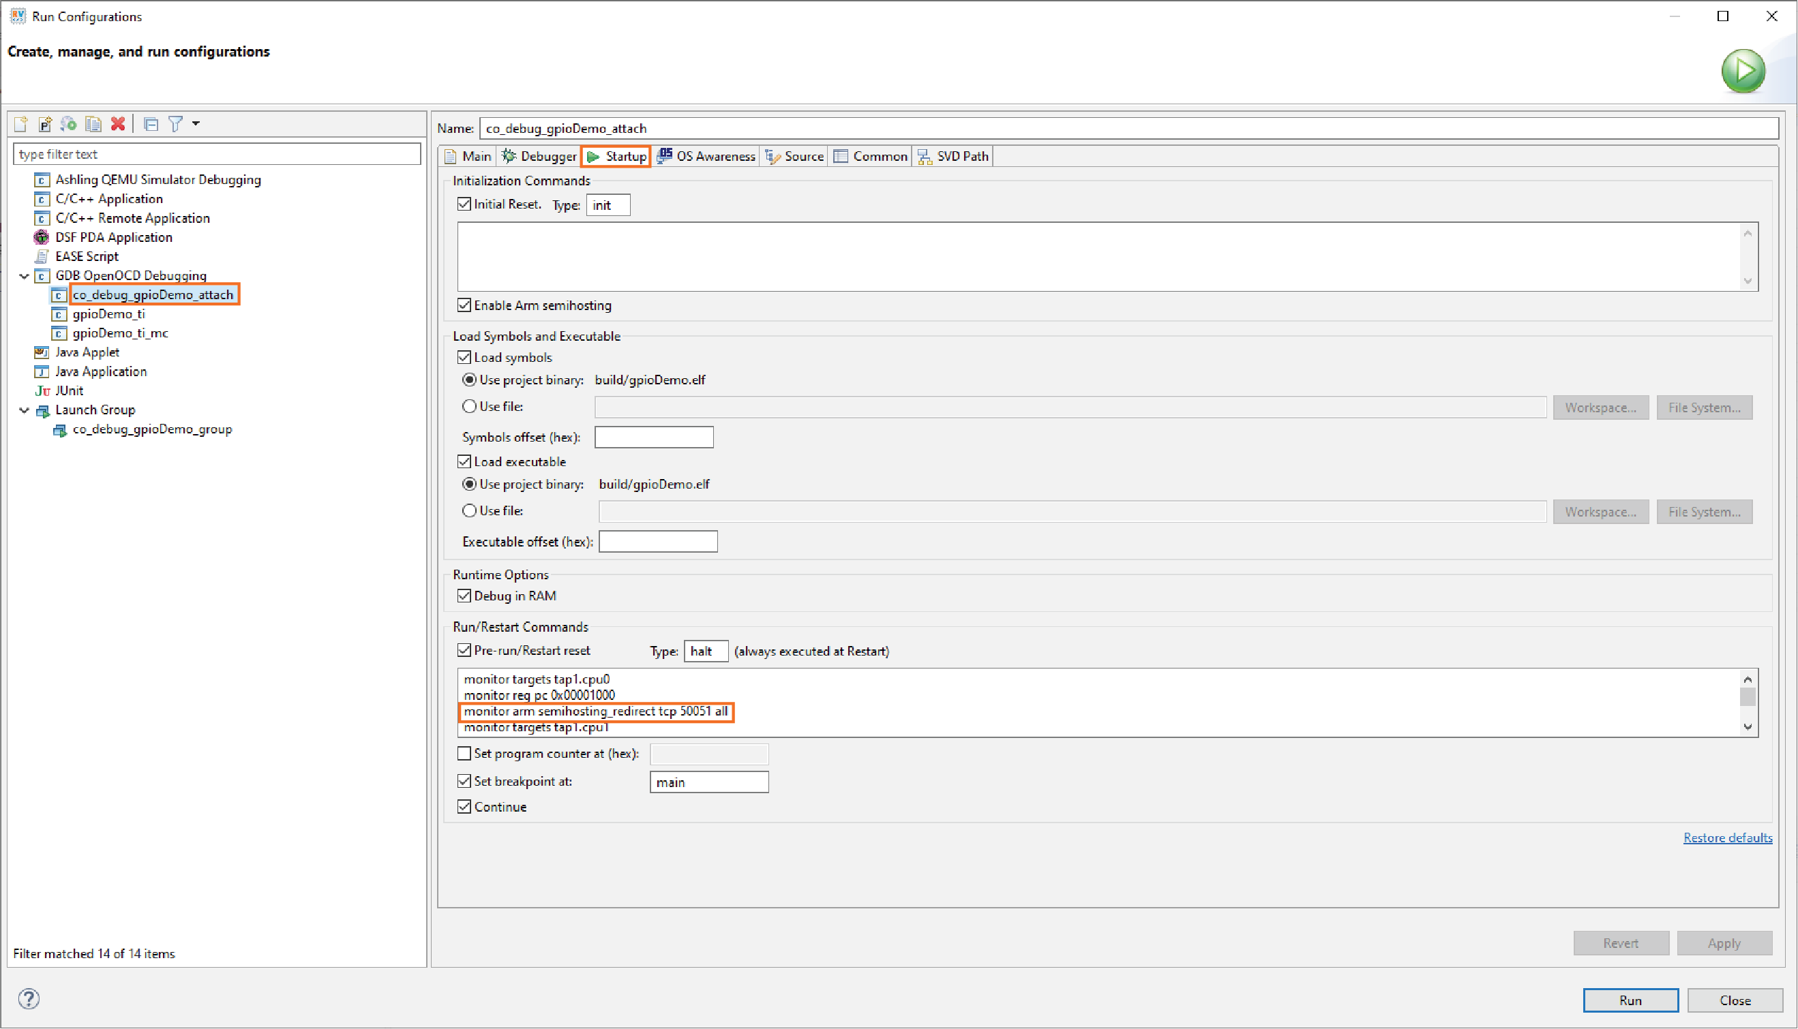Click the Set breakpoint at main field
This screenshot has width=1798, height=1029.
(708, 782)
